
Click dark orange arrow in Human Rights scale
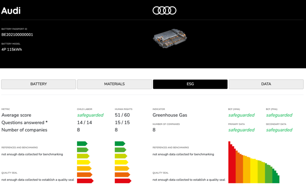[122, 175]
